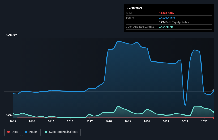Toggle the Debt series legend button

pyautogui.click(x=13, y=132)
